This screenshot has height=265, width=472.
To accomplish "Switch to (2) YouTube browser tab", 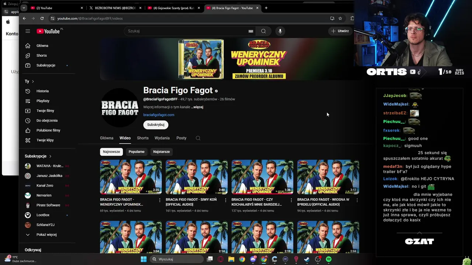I will coord(56,8).
